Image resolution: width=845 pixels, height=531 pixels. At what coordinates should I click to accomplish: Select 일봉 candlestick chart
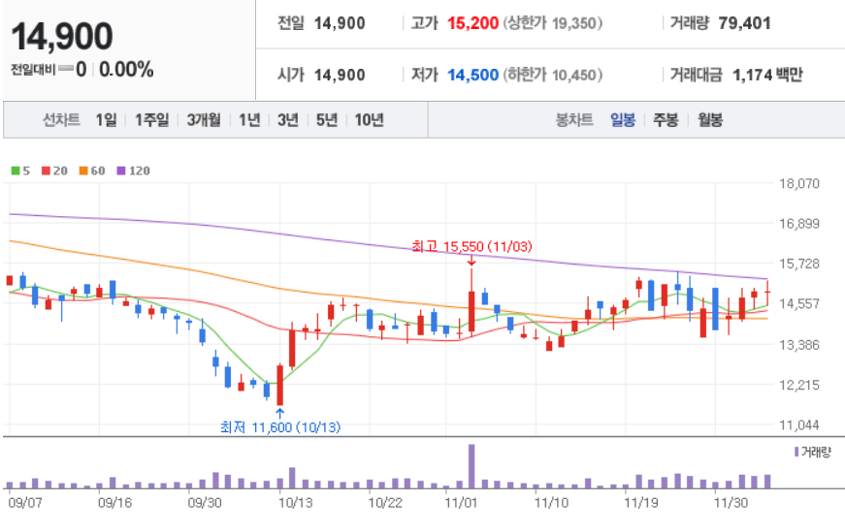[x=623, y=119]
